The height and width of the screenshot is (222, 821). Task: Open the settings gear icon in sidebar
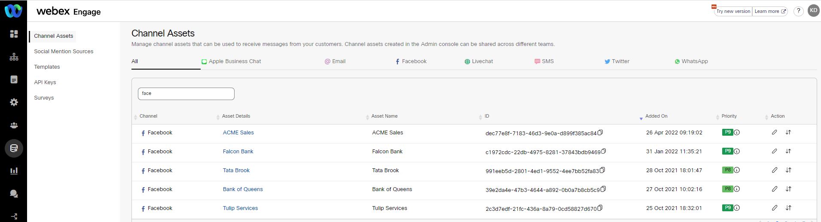point(14,102)
